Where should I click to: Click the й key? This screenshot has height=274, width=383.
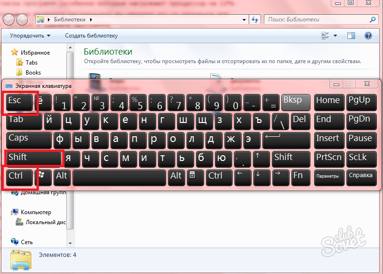tap(53, 122)
